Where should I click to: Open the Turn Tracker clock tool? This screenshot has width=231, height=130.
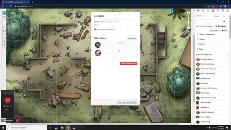tap(4, 38)
